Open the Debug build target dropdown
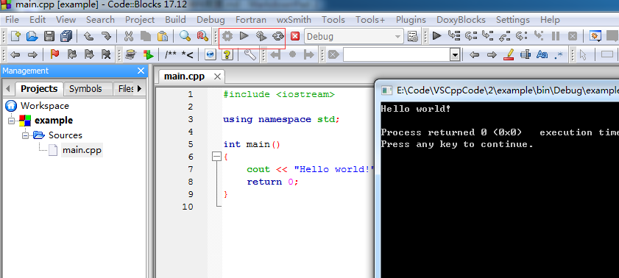Image resolution: width=619 pixels, height=278 pixels. (397, 36)
